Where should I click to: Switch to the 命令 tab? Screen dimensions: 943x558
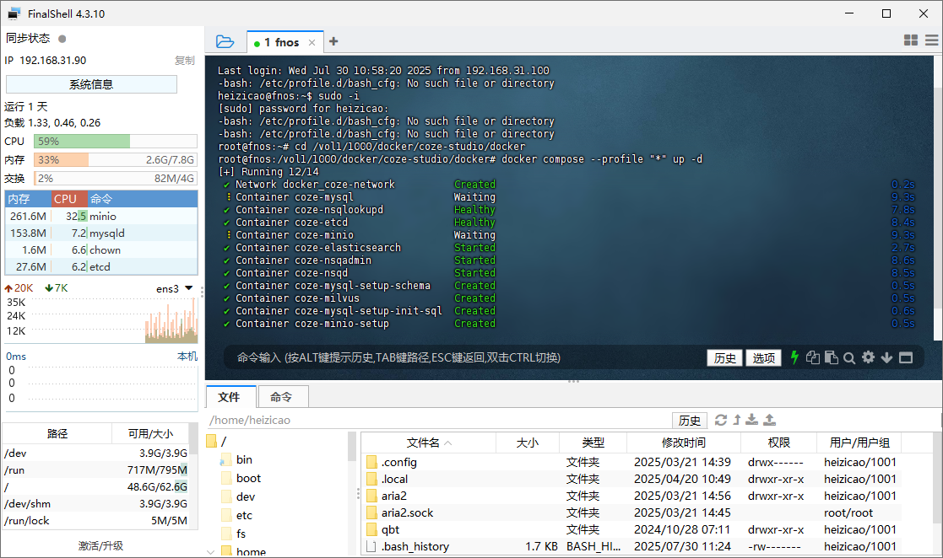click(x=281, y=397)
